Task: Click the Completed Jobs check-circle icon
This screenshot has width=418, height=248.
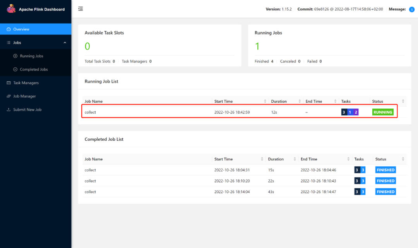Action: (x=15, y=69)
